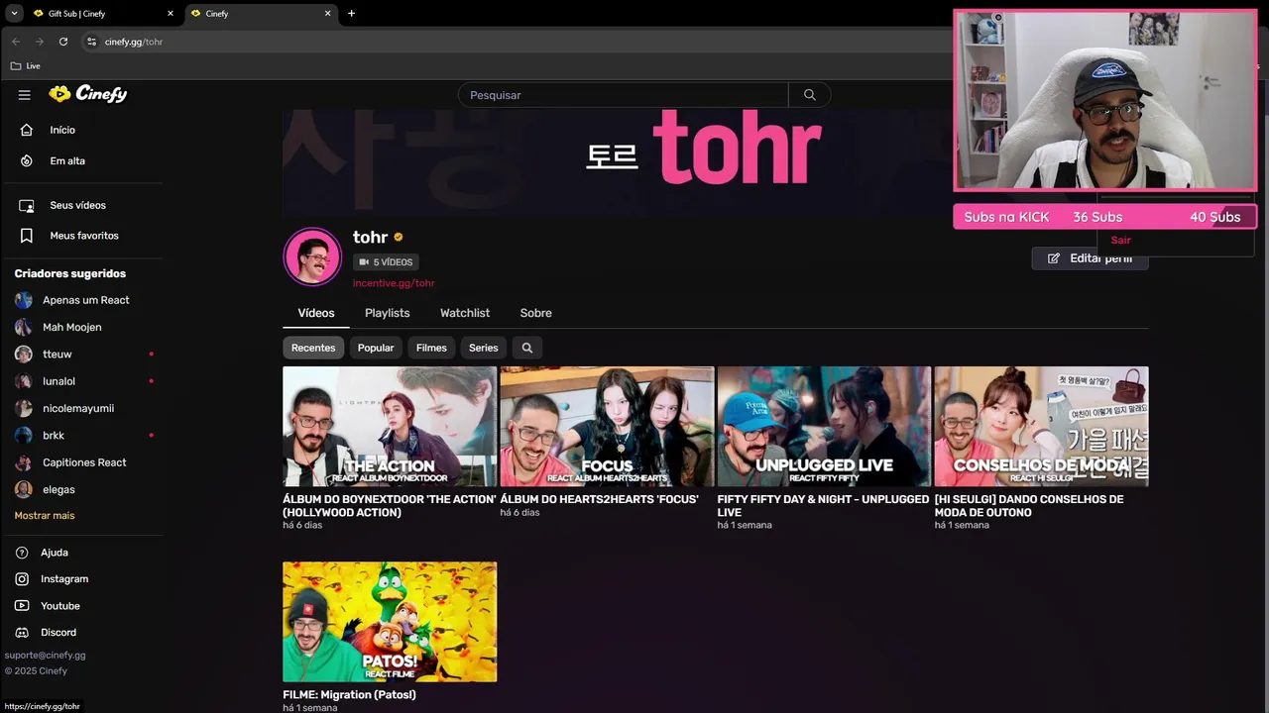Open Seus vídeos in sidebar
This screenshot has height=713, width=1269.
(77, 205)
